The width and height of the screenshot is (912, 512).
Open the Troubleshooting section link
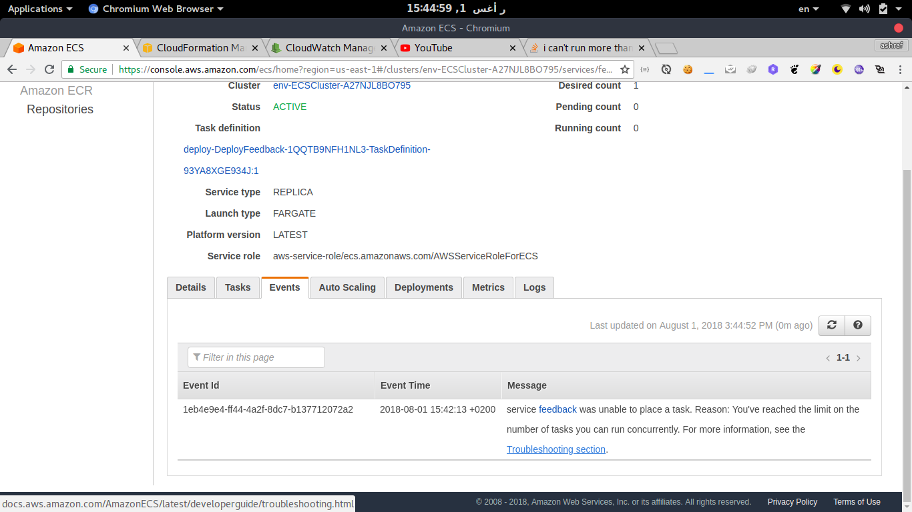[x=556, y=449]
